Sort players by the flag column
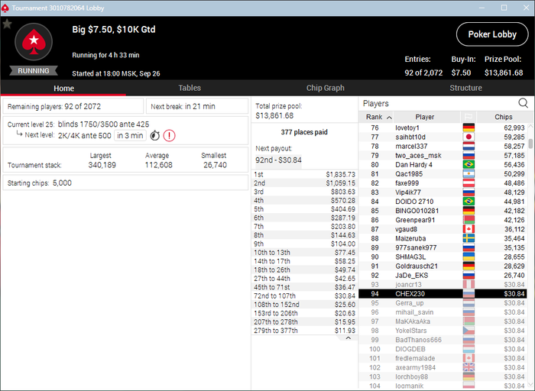This screenshot has width=535, height=391. (469, 117)
